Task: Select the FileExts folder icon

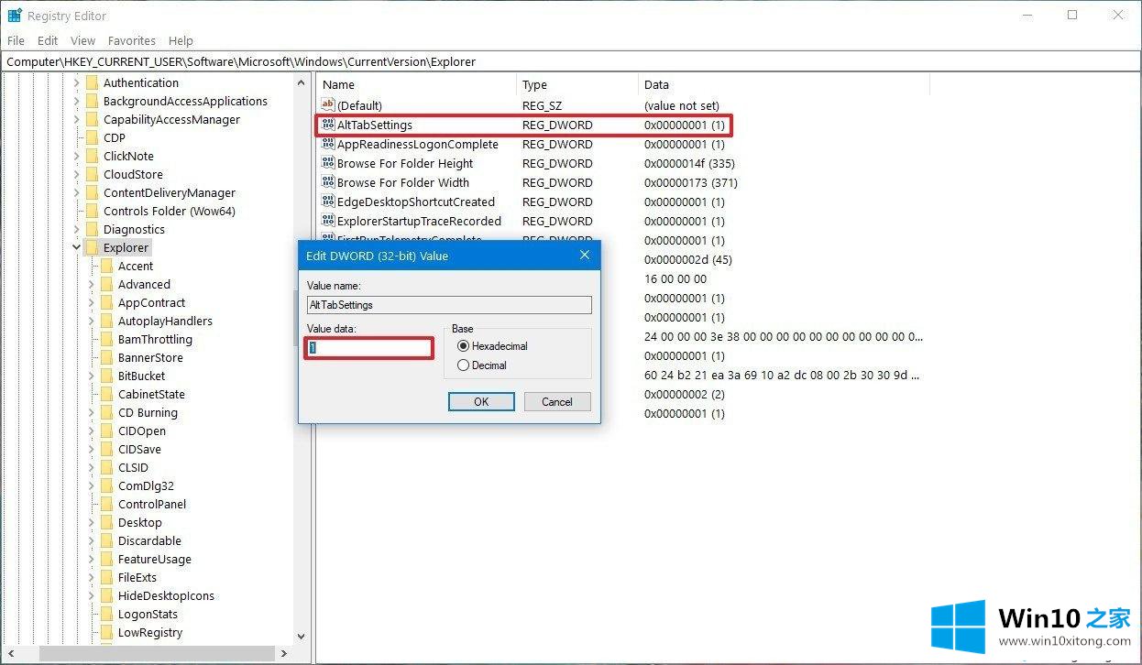Action: [x=106, y=577]
